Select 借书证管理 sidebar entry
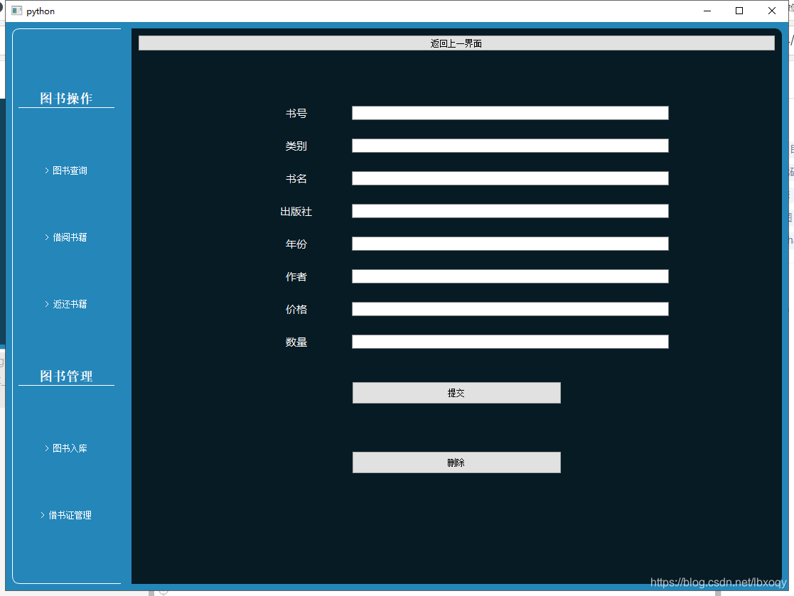 click(x=66, y=515)
